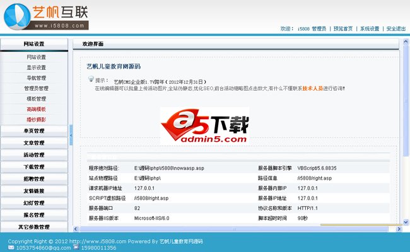Click horizontal scrollbar right arrow
Image resolution: width=410 pixels, height=252 pixels.
pyautogui.click(x=399, y=229)
